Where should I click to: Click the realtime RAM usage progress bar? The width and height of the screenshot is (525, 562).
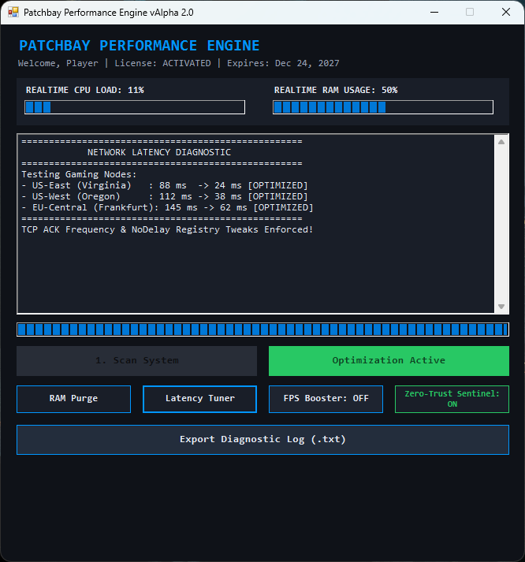[383, 107]
